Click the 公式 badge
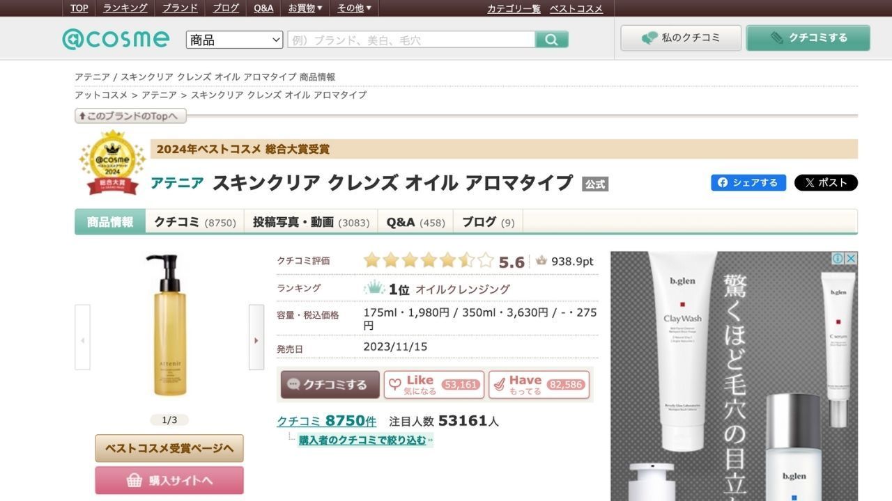The width and height of the screenshot is (892, 501). (x=595, y=184)
